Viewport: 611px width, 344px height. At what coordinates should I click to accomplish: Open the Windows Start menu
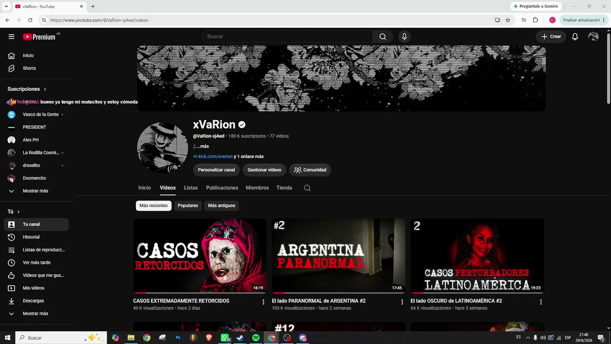click(8, 338)
